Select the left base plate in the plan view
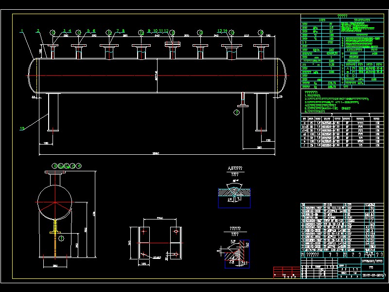The image size is (389, 292). click(x=143, y=243)
